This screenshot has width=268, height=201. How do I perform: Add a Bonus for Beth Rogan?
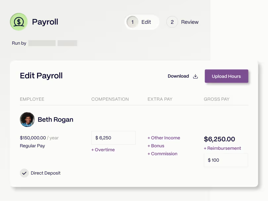pyautogui.click(x=156, y=146)
